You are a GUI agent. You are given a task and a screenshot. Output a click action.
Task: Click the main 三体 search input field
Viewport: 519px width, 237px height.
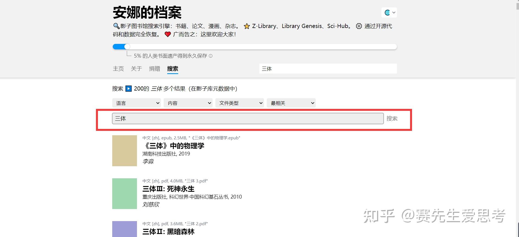[x=248, y=119]
